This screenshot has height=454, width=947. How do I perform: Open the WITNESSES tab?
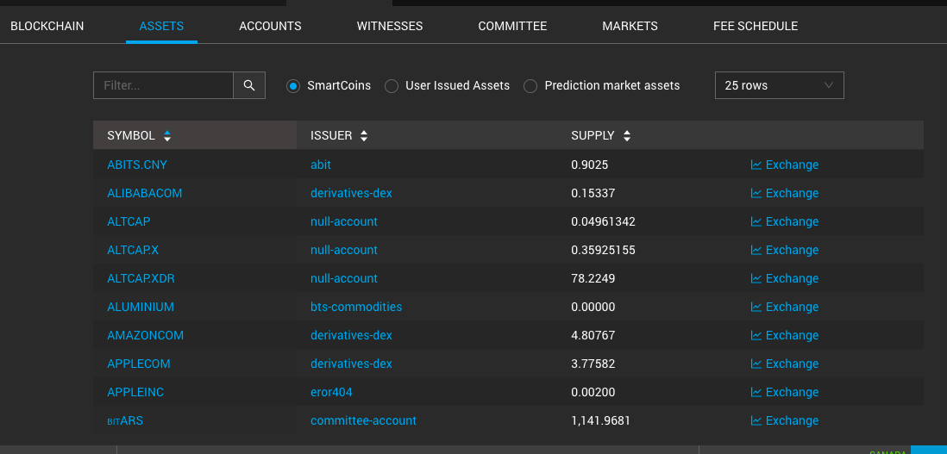tap(390, 26)
